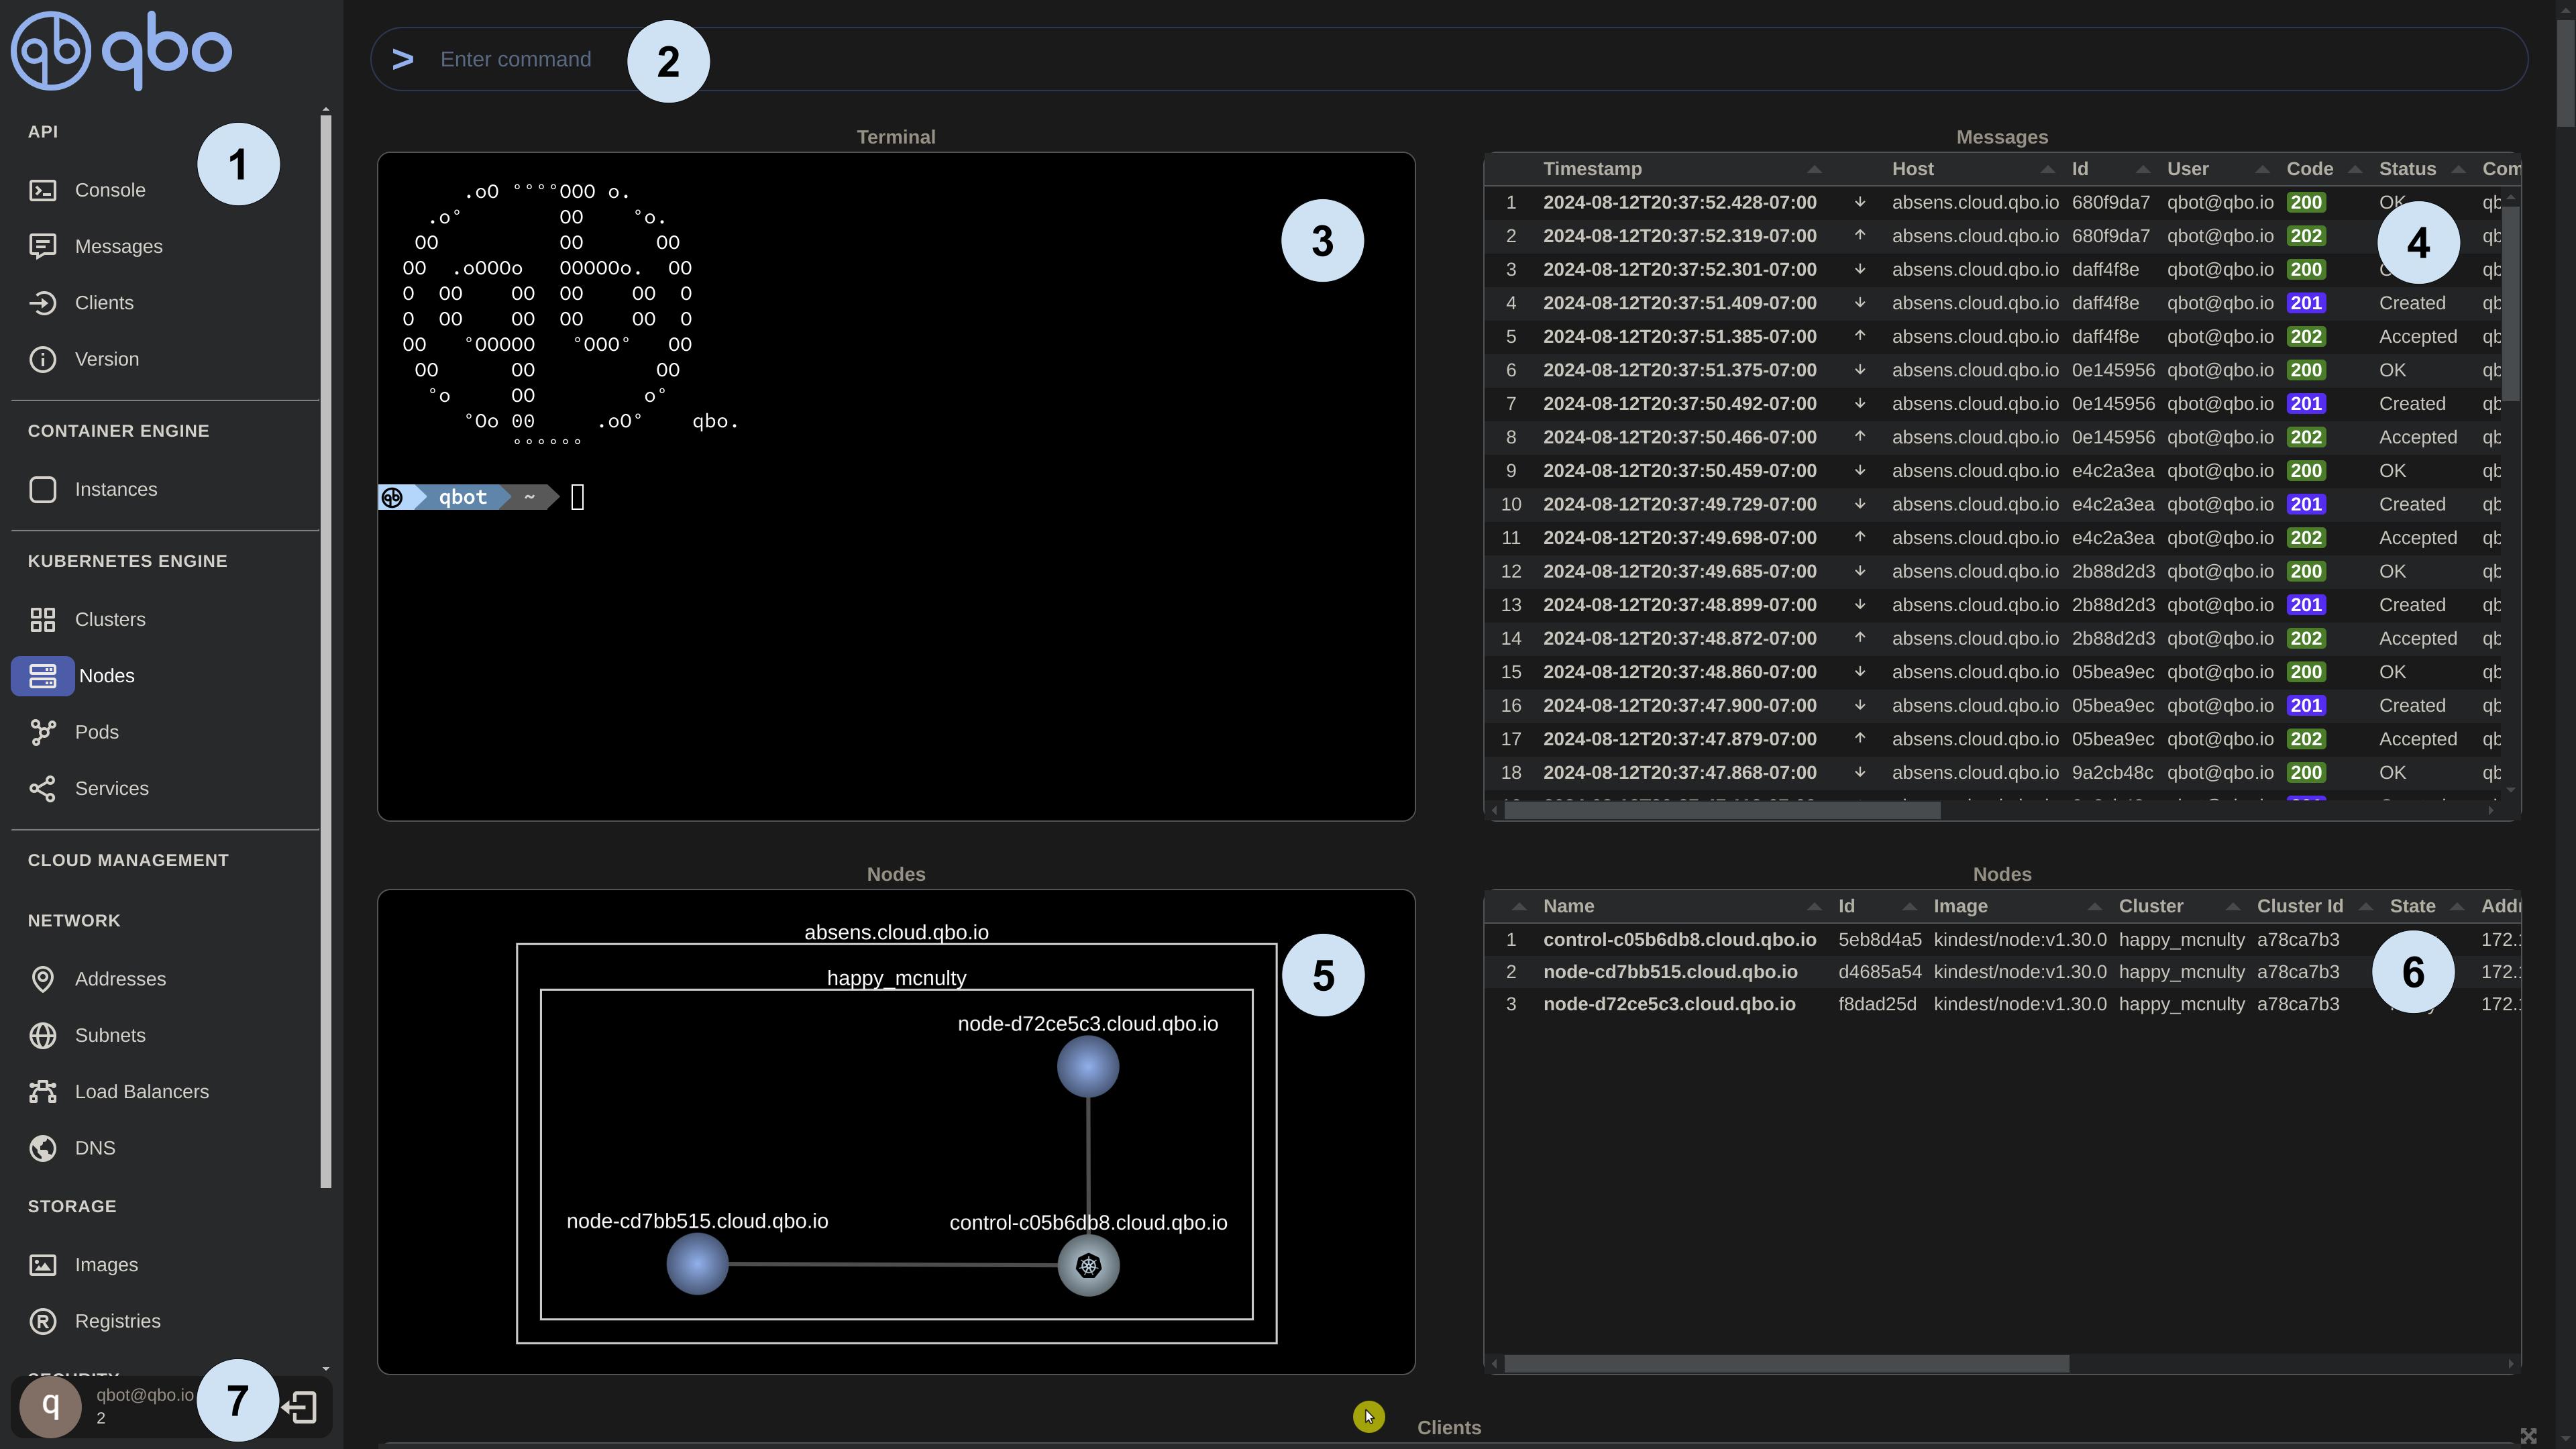
Task: Click the Version info icon
Action: [x=42, y=359]
